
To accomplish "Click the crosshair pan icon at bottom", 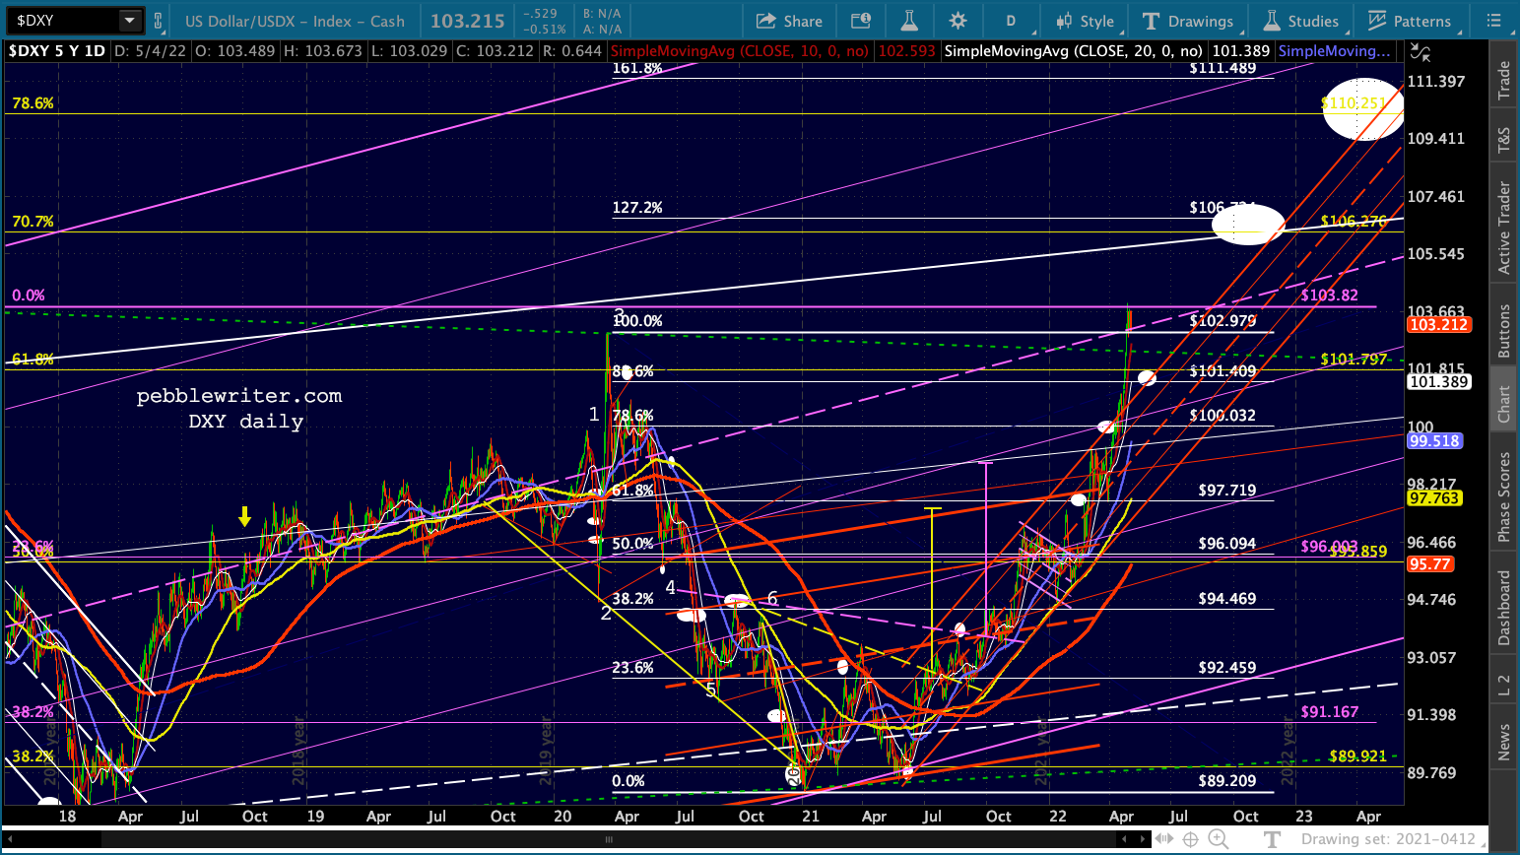I will pos(1190,839).
